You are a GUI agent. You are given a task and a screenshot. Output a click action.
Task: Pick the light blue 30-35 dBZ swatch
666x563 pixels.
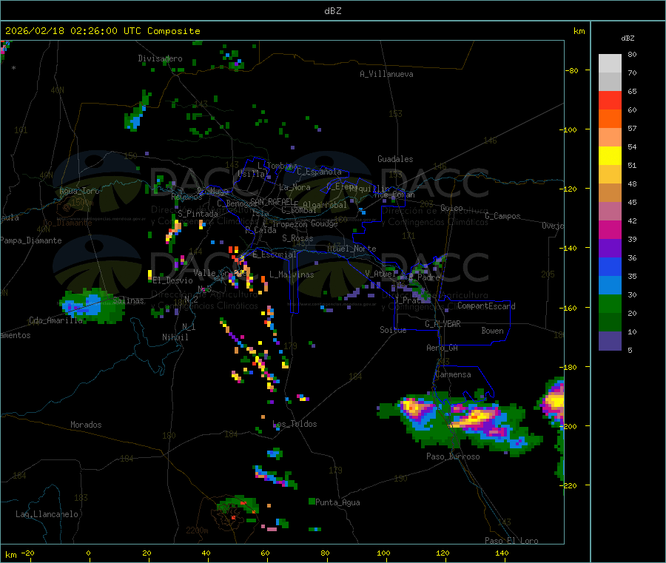pos(610,286)
